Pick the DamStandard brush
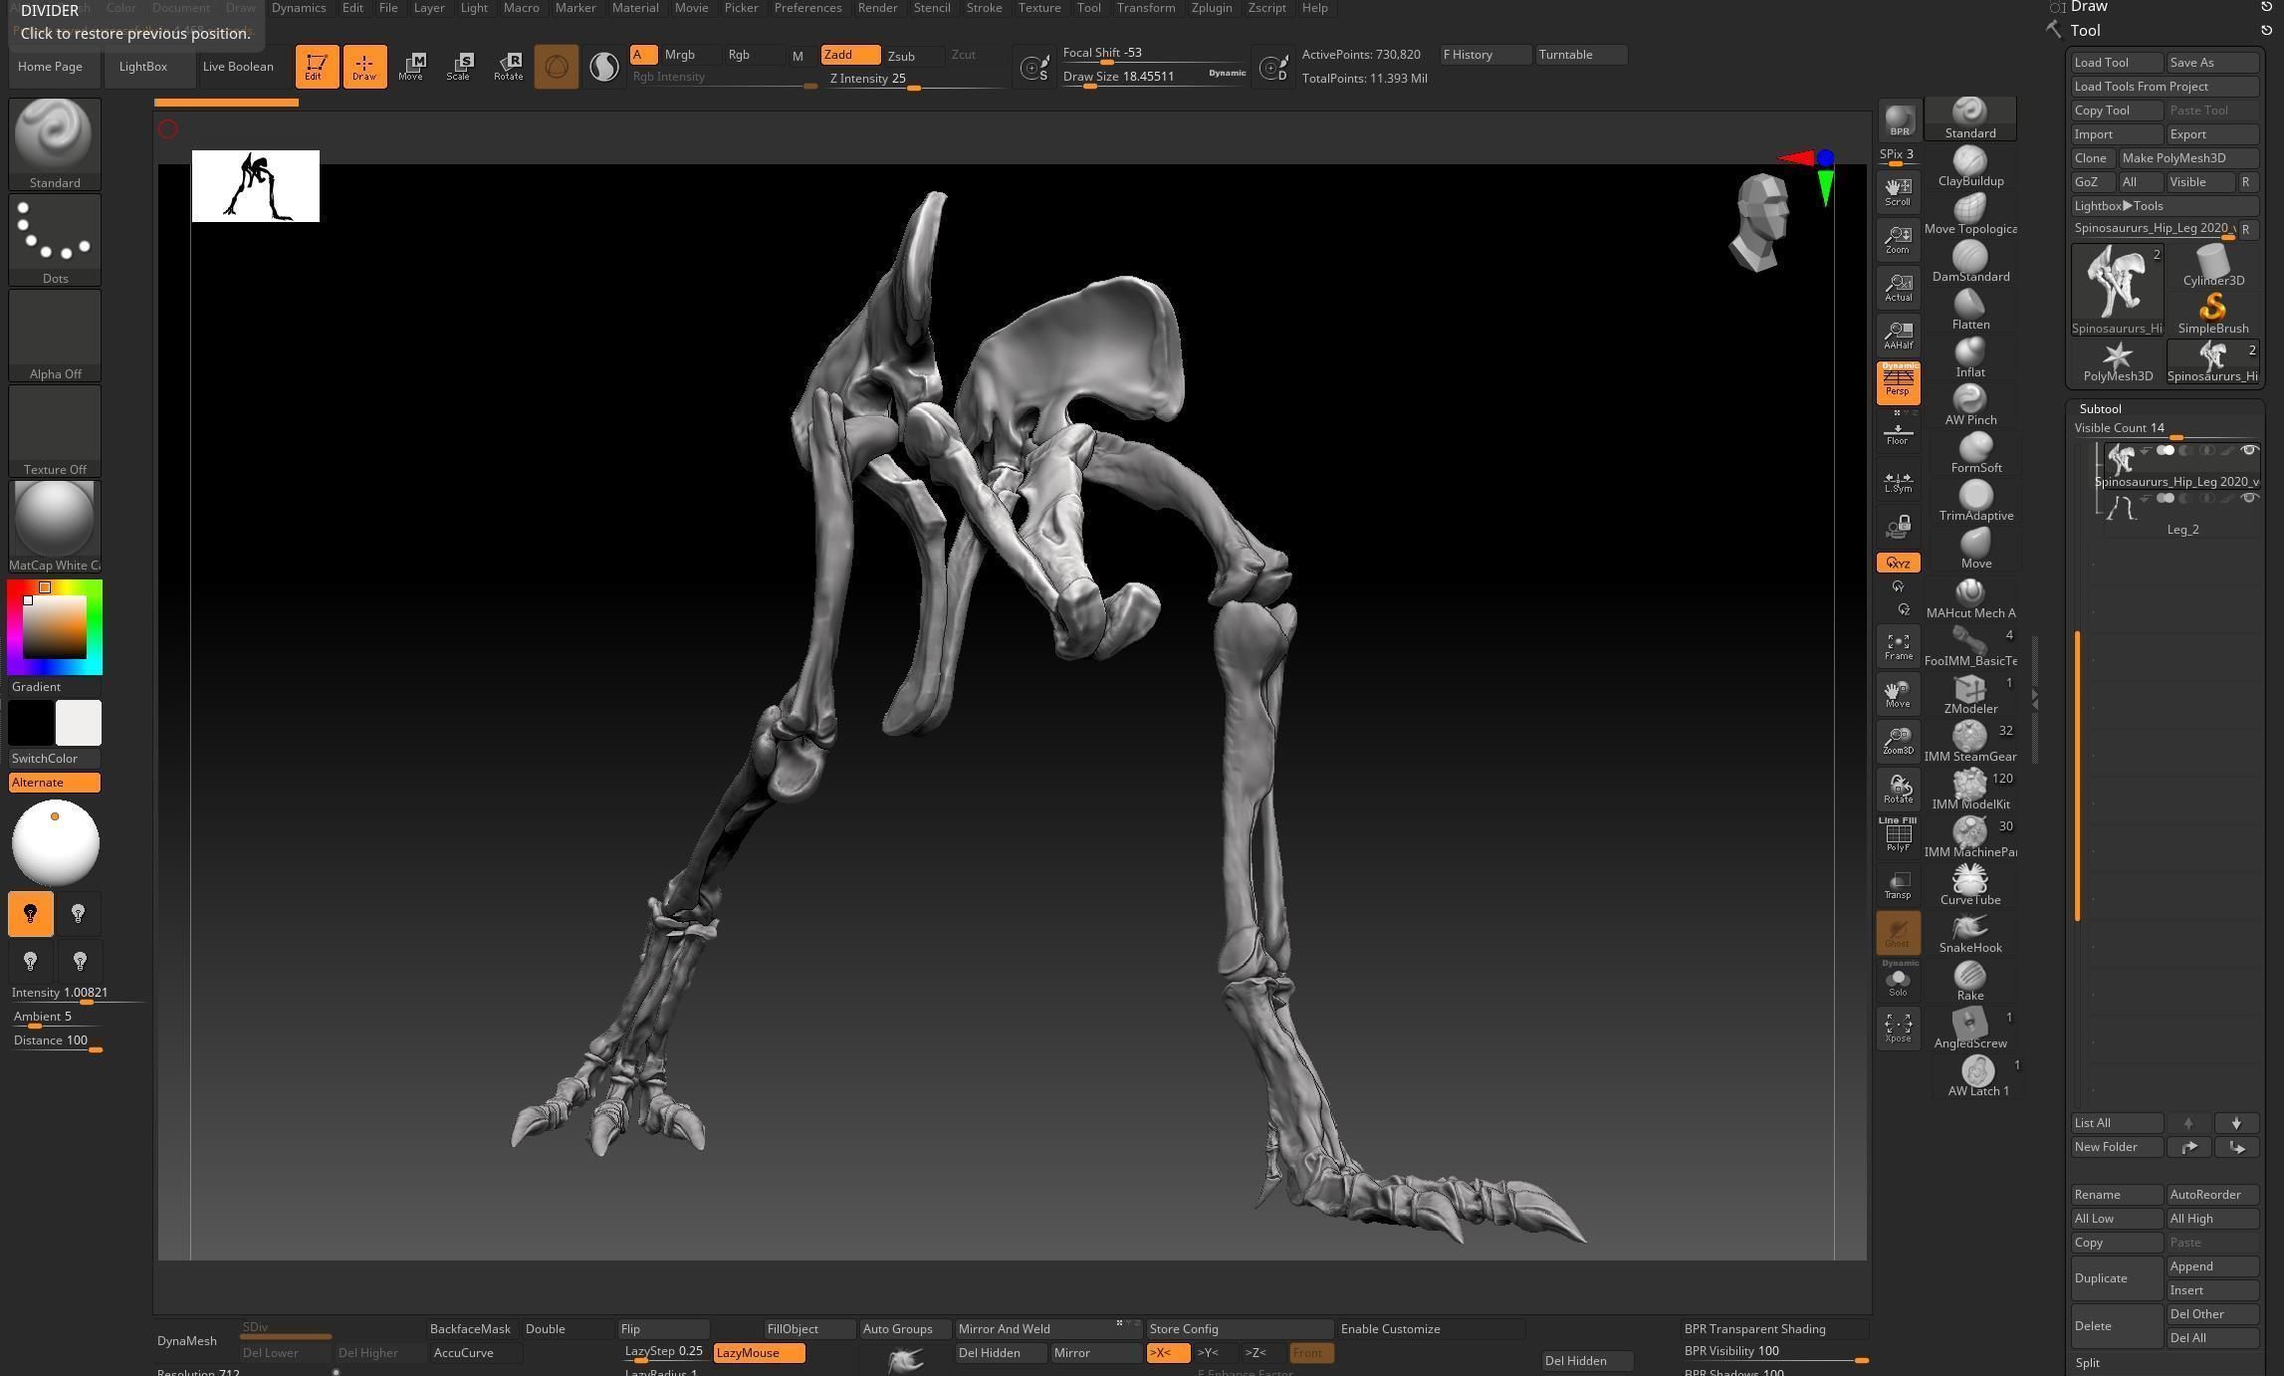This screenshot has width=2284, height=1376. click(x=1969, y=258)
